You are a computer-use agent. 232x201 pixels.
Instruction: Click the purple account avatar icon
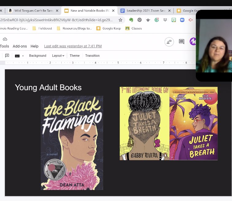click(193, 41)
